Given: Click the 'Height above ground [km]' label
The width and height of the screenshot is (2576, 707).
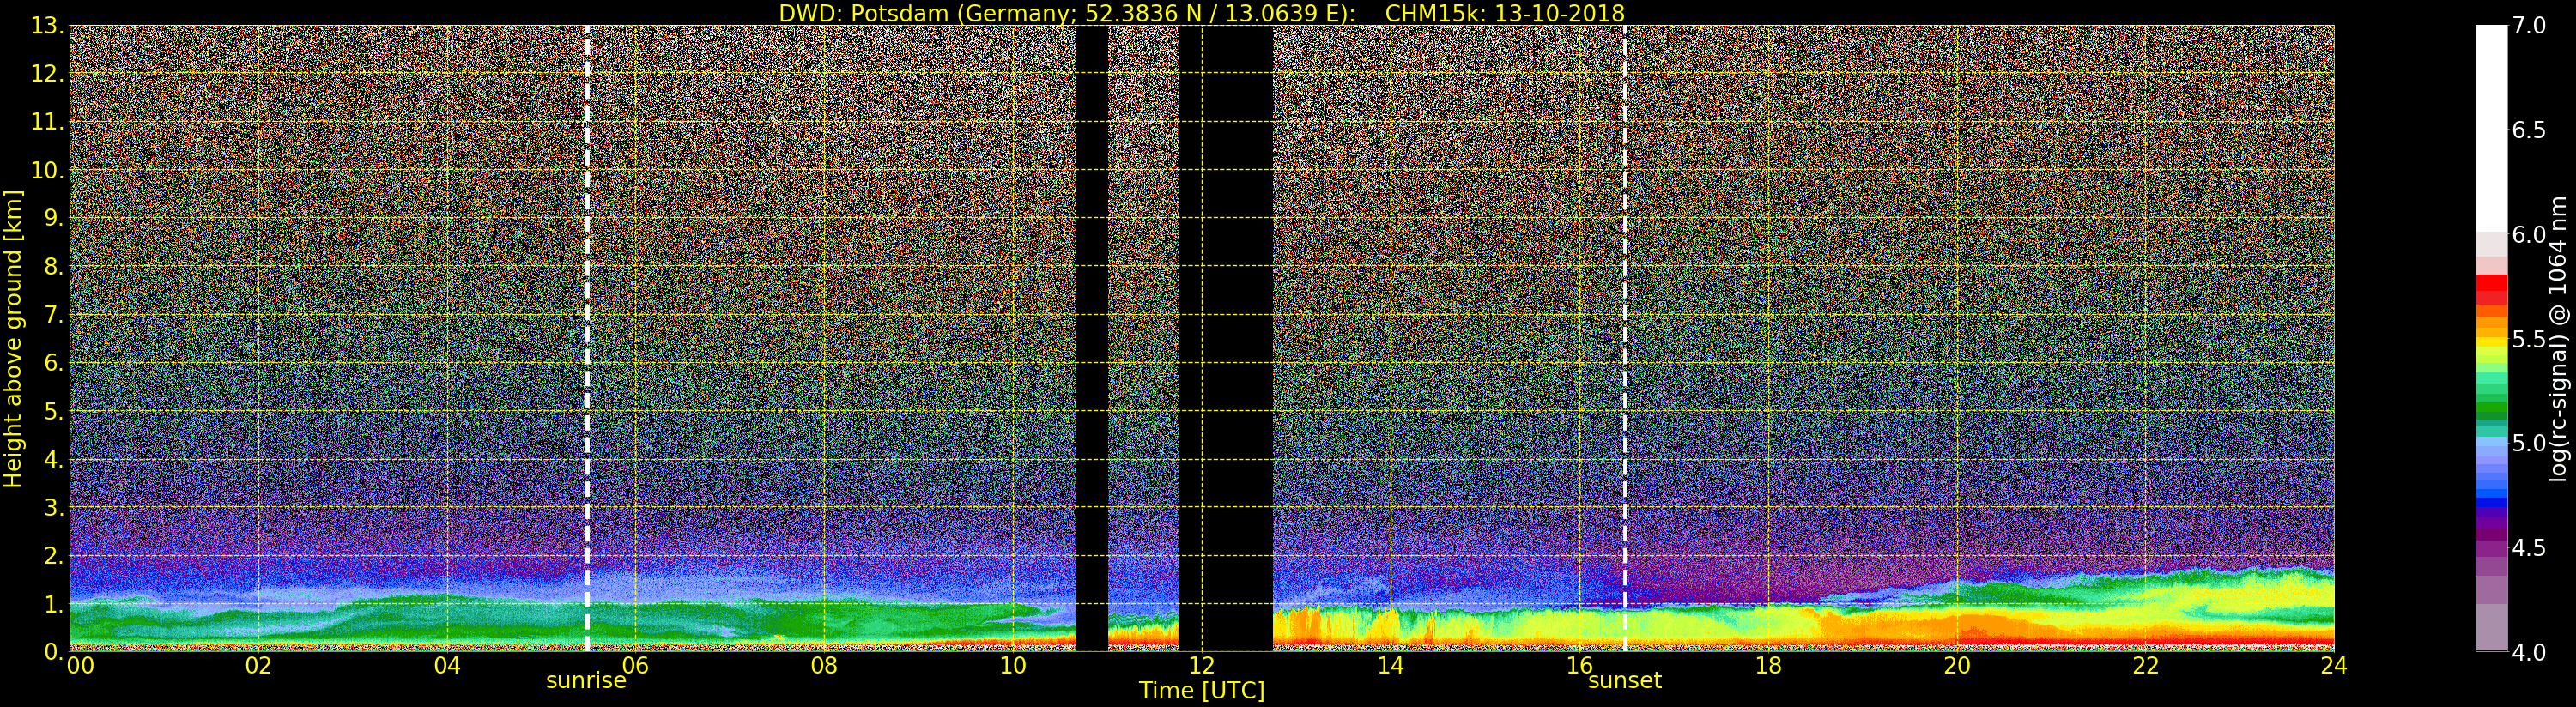Looking at the screenshot, I should [13, 338].
